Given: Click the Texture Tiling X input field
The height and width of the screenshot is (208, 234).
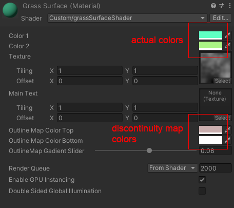Looking at the screenshot, I should pyautogui.click(x=90, y=71).
